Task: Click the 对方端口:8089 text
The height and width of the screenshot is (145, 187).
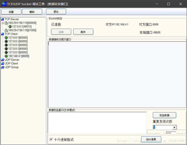Action: tap(148, 24)
